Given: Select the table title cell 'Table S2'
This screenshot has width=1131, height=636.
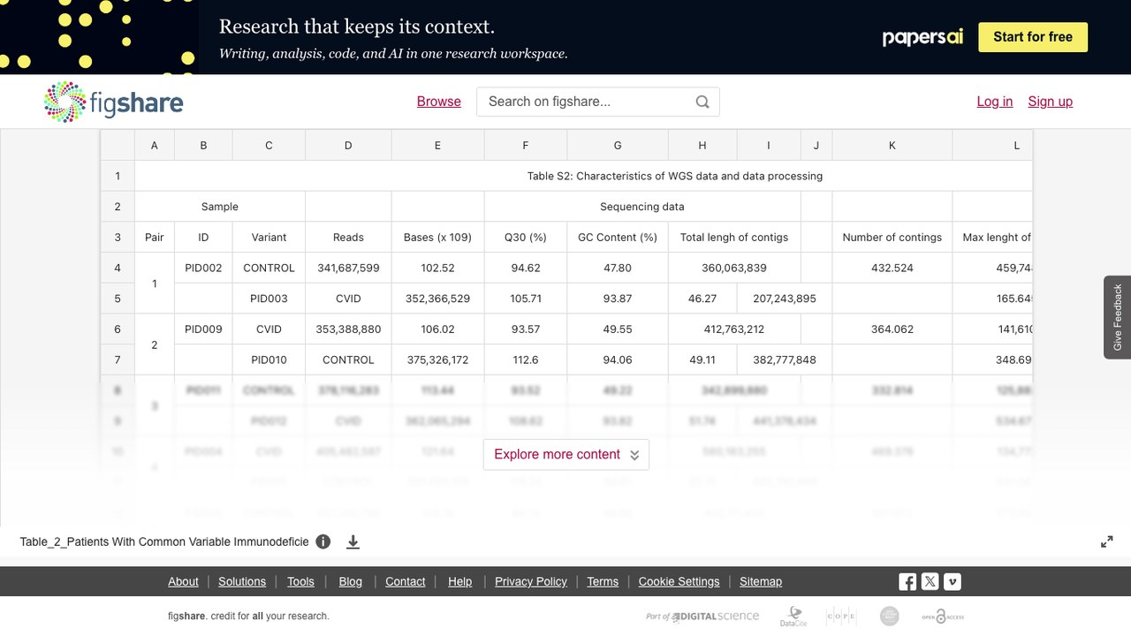Looking at the screenshot, I should click(x=583, y=176).
